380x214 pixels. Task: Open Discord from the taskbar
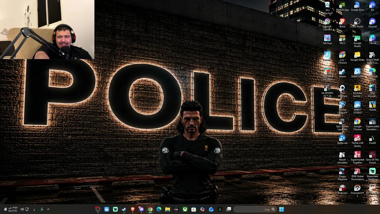(141, 209)
